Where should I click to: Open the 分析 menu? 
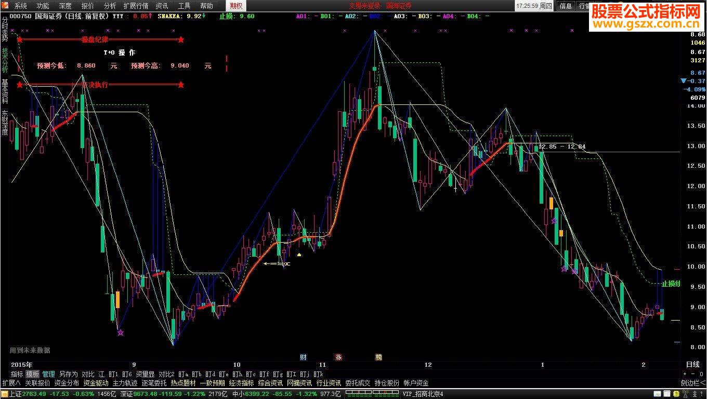[110, 6]
